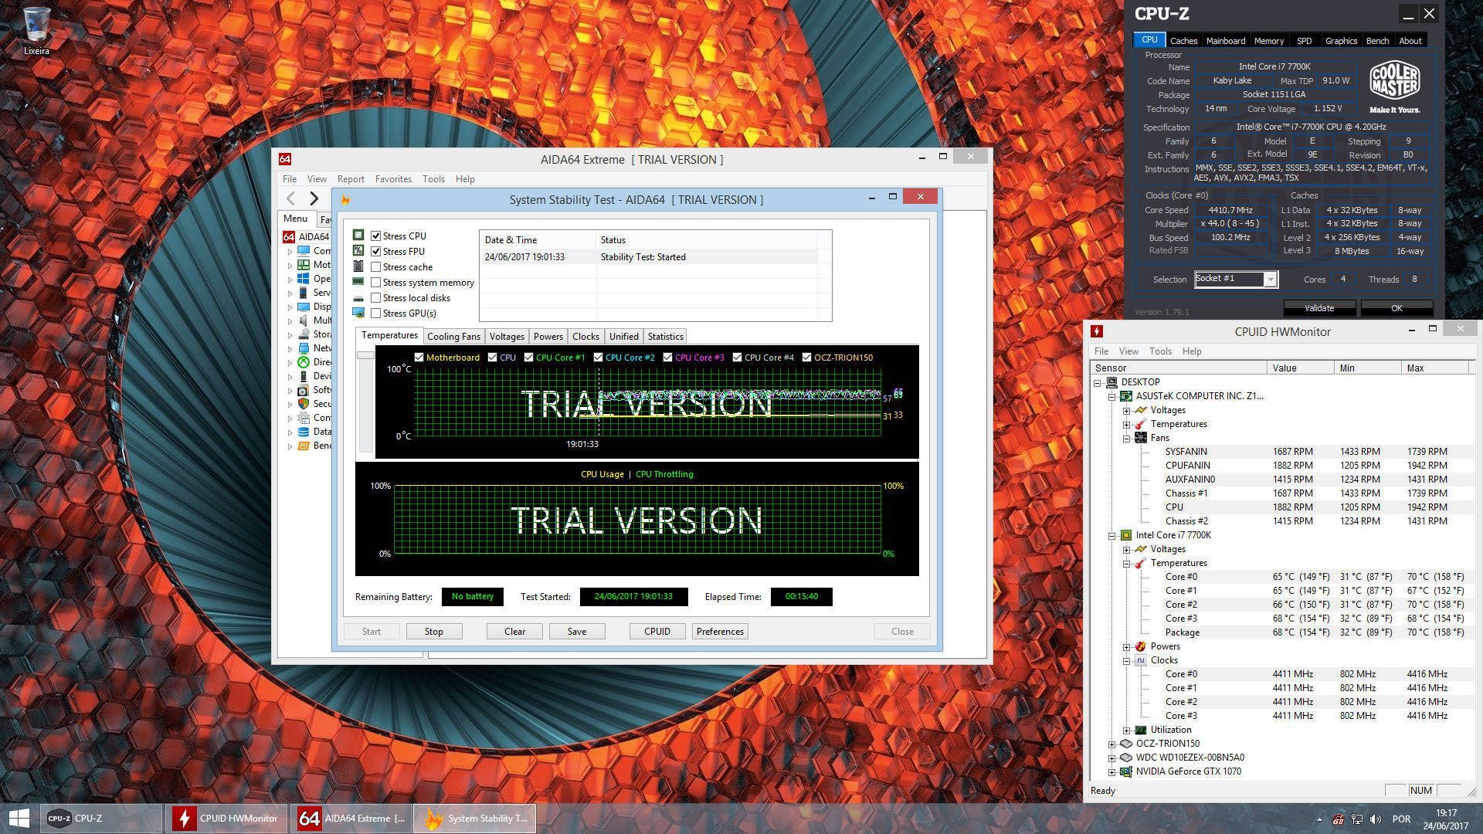
Task: Click the Intel Core i7 7700K chip icon
Action: tap(1126, 535)
